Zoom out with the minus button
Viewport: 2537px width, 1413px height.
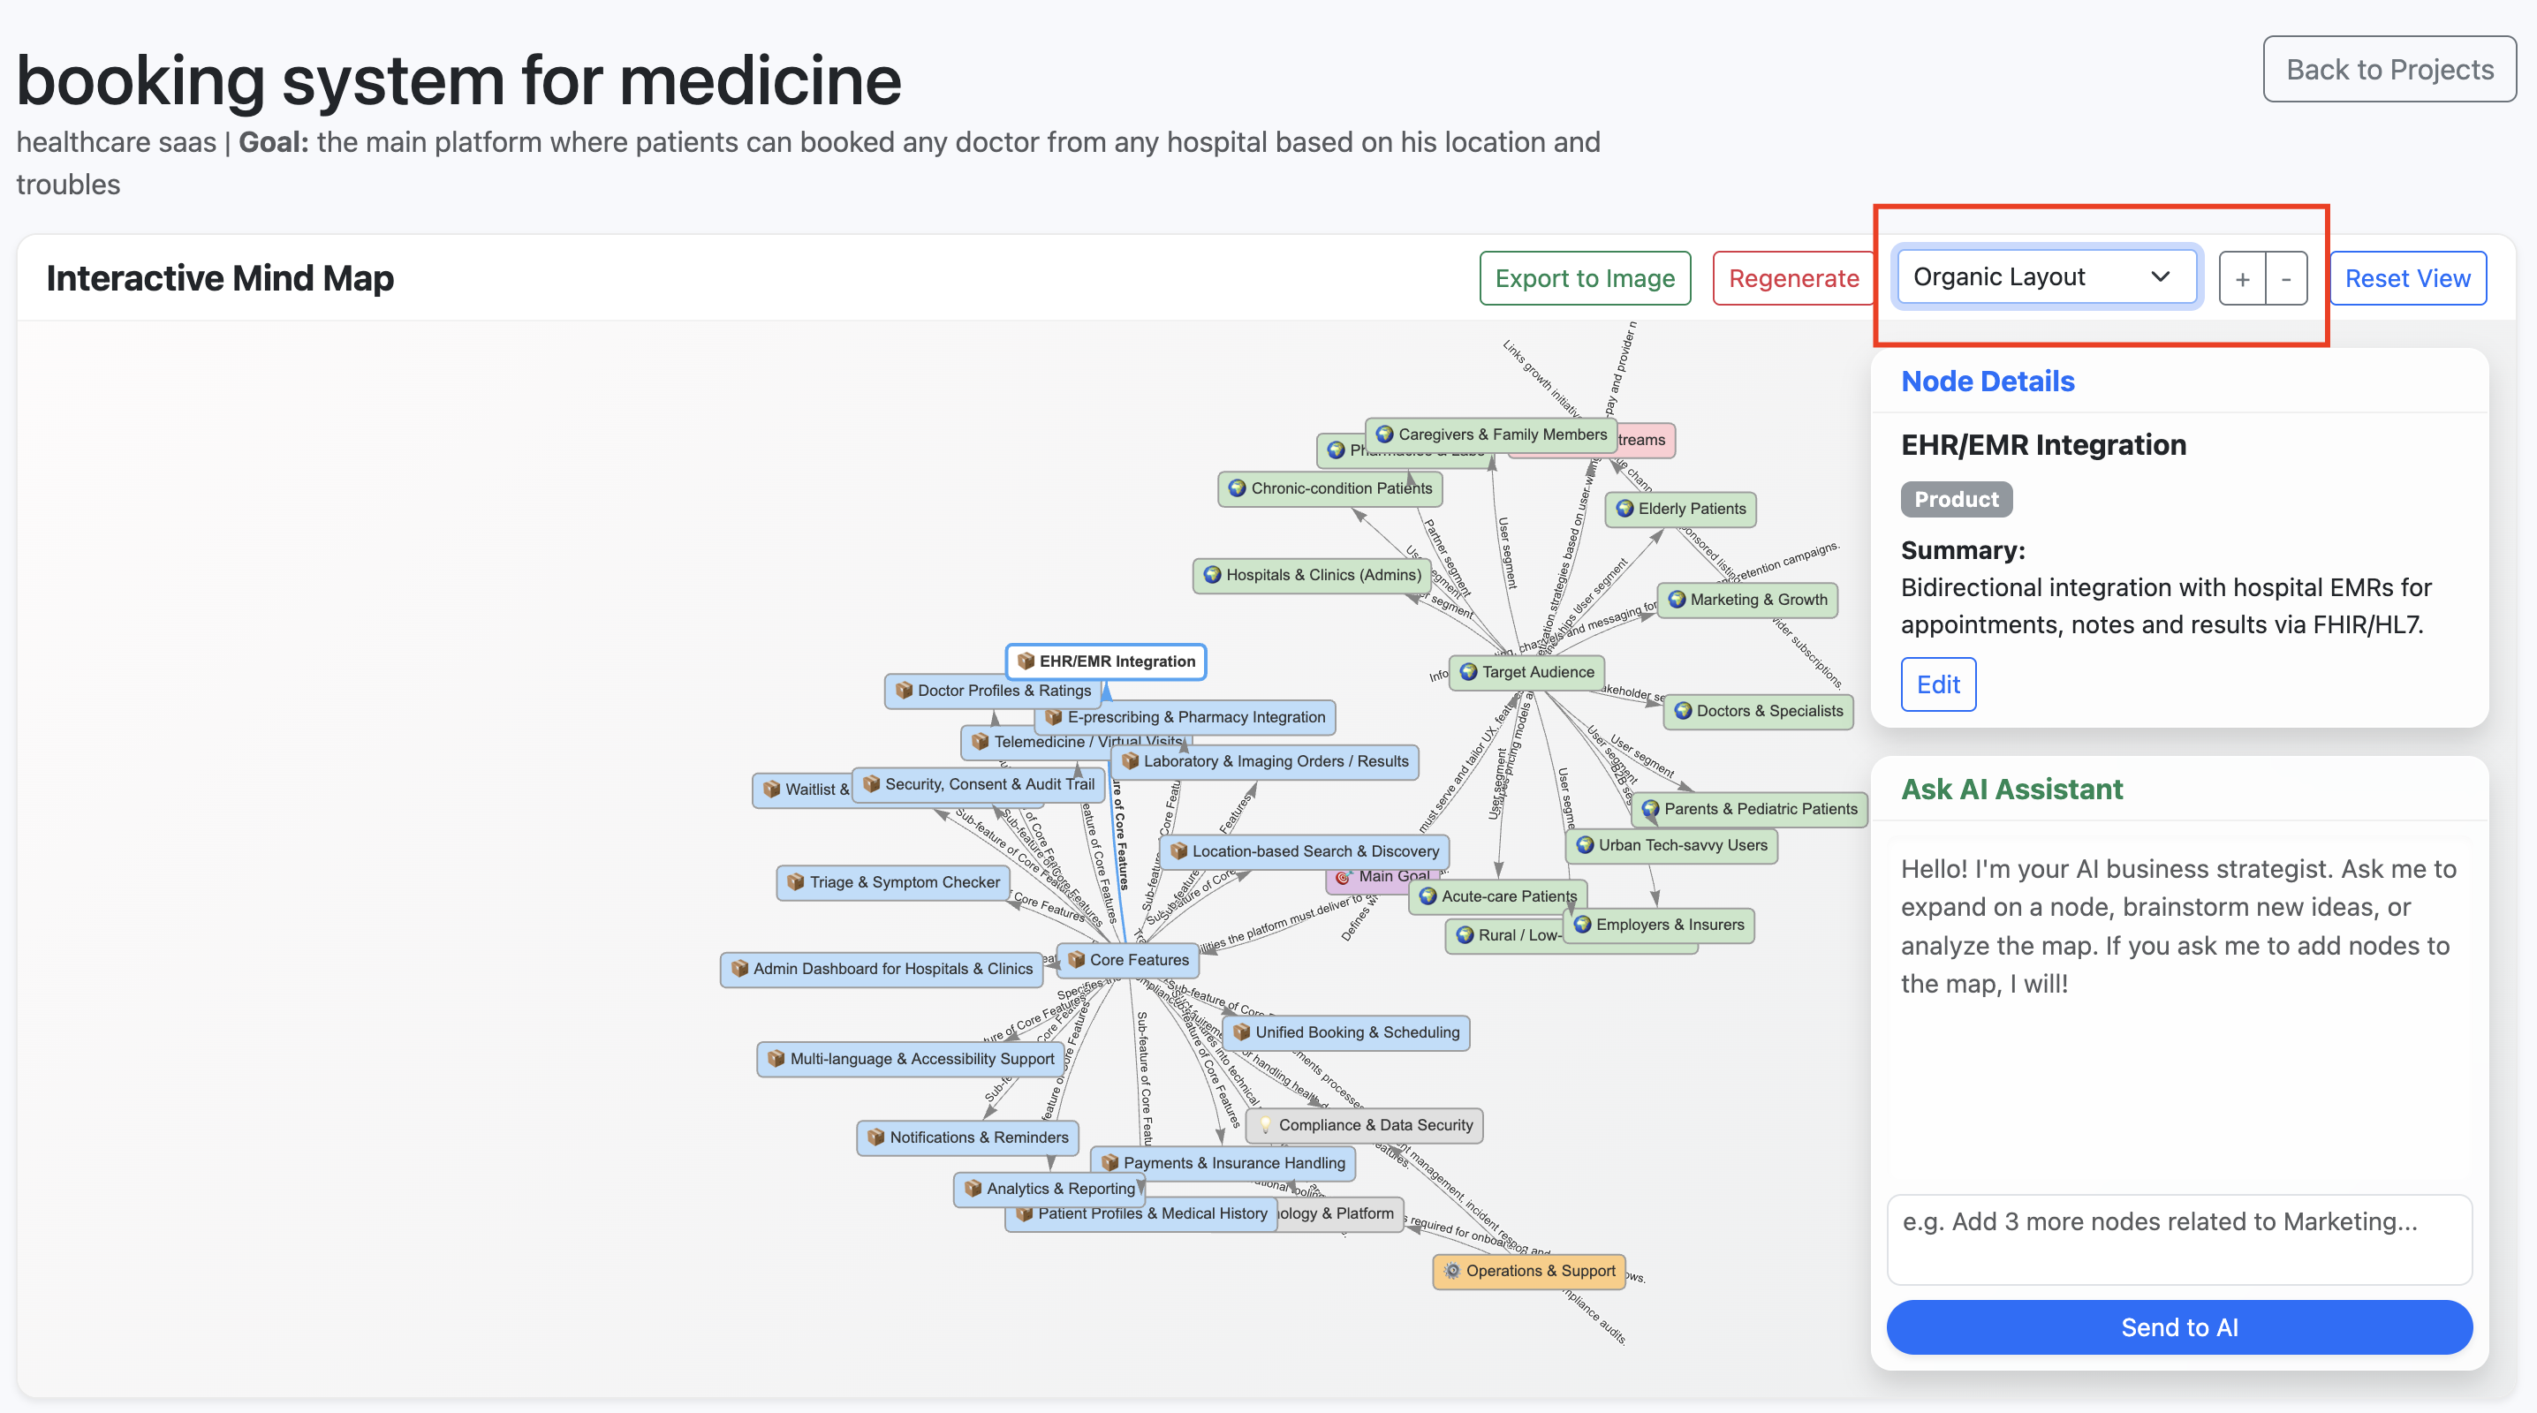2286,279
